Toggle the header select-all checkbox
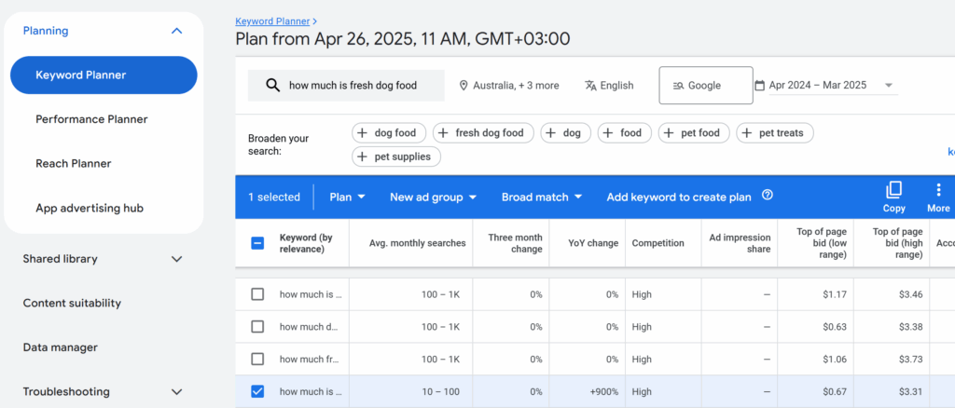This screenshot has height=408, width=955. coord(257,243)
